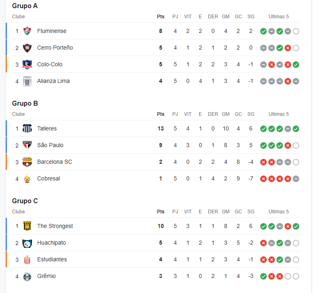Open the Alianza Lima team link
The width and height of the screenshot is (313, 293).
(x=53, y=81)
